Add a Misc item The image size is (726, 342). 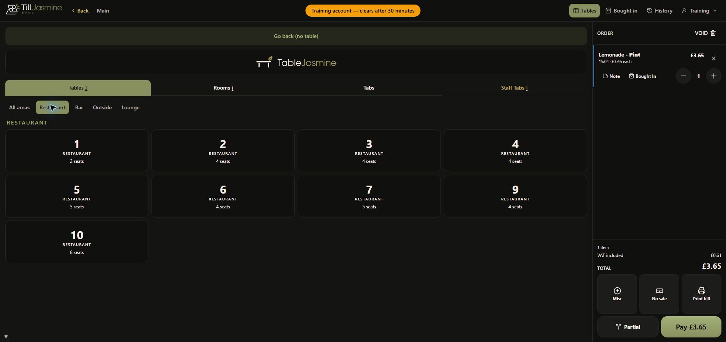[x=617, y=294]
